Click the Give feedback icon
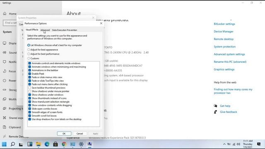Screen dimensions: 265x149 point(215,112)
